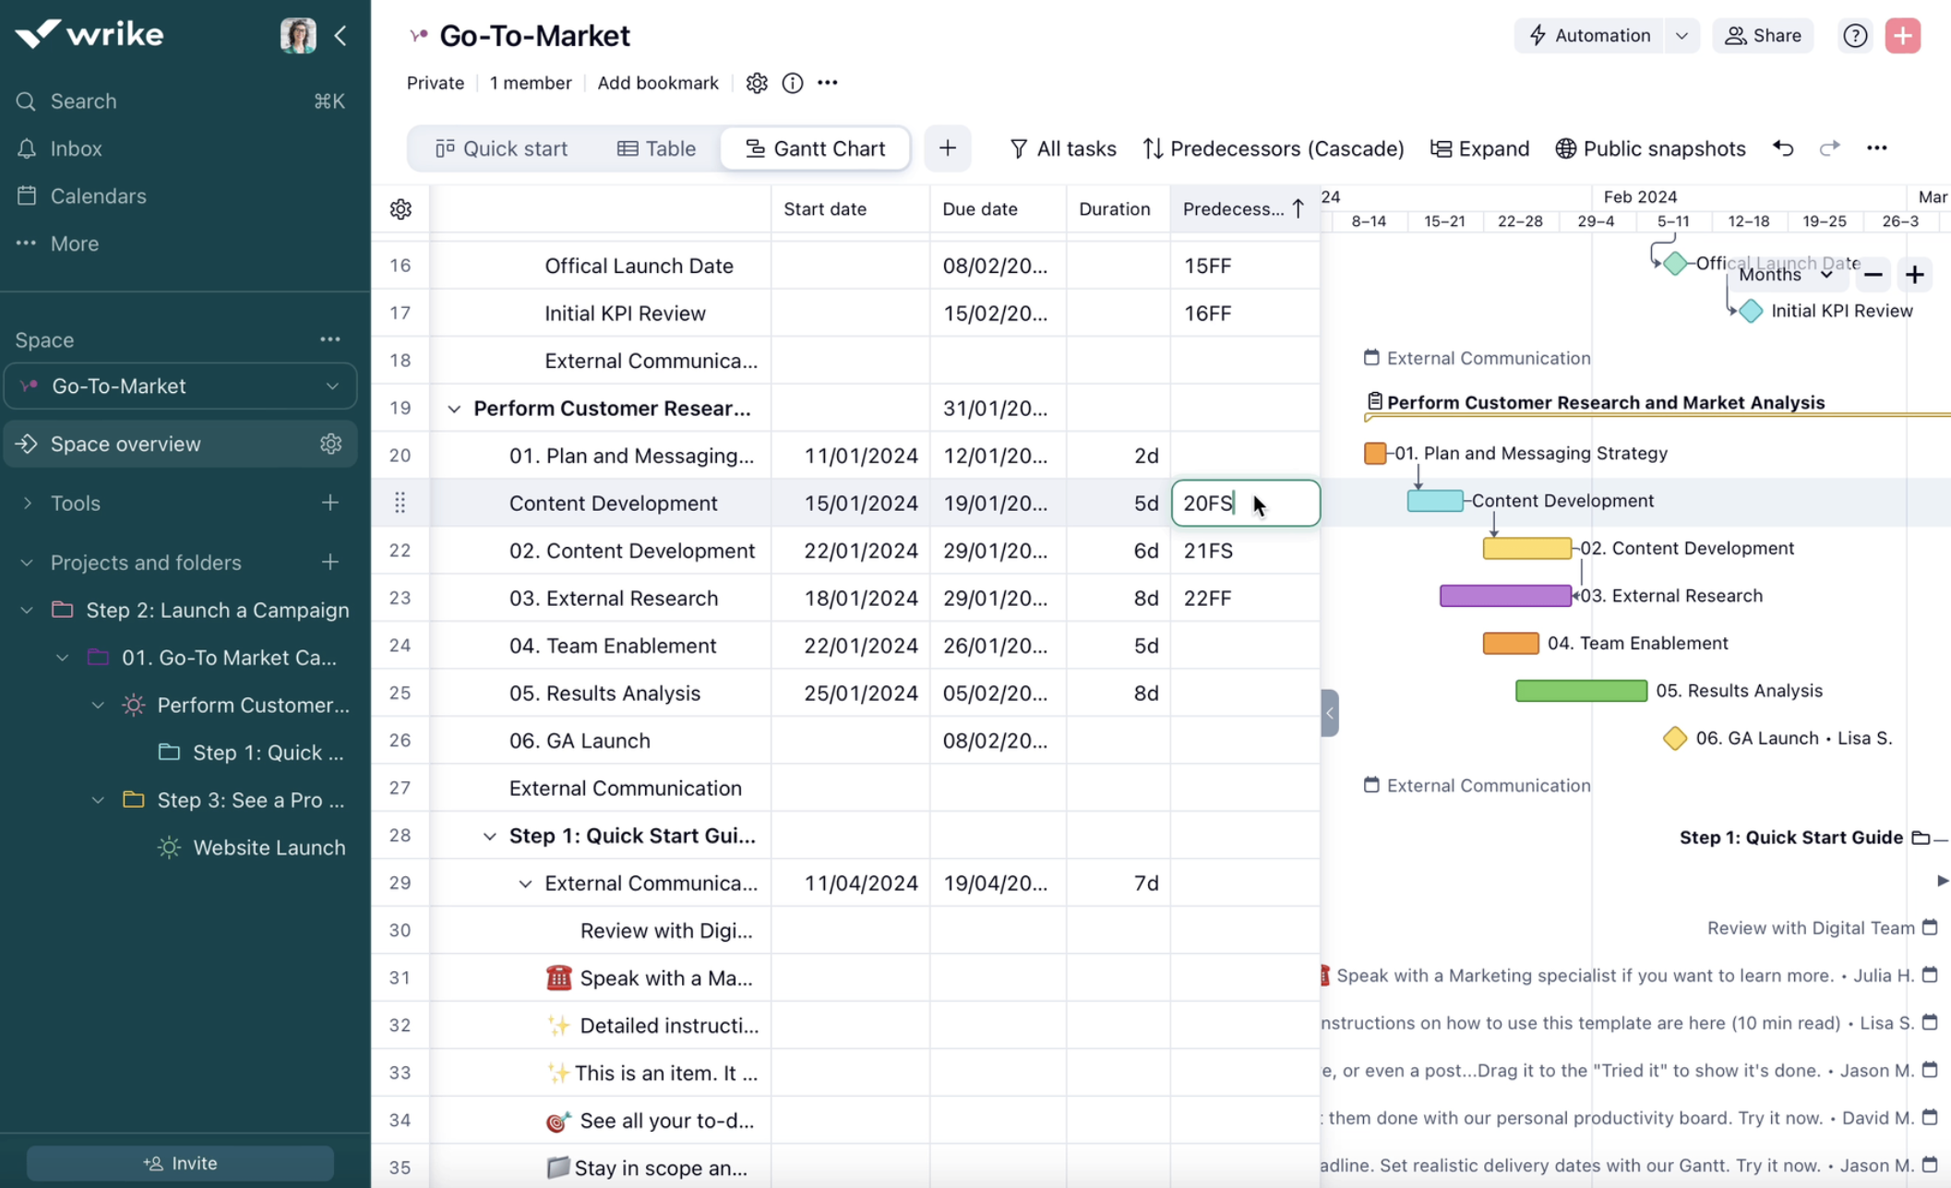The width and height of the screenshot is (1951, 1188).
Task: Open the Search panel
Action: pos(83,101)
